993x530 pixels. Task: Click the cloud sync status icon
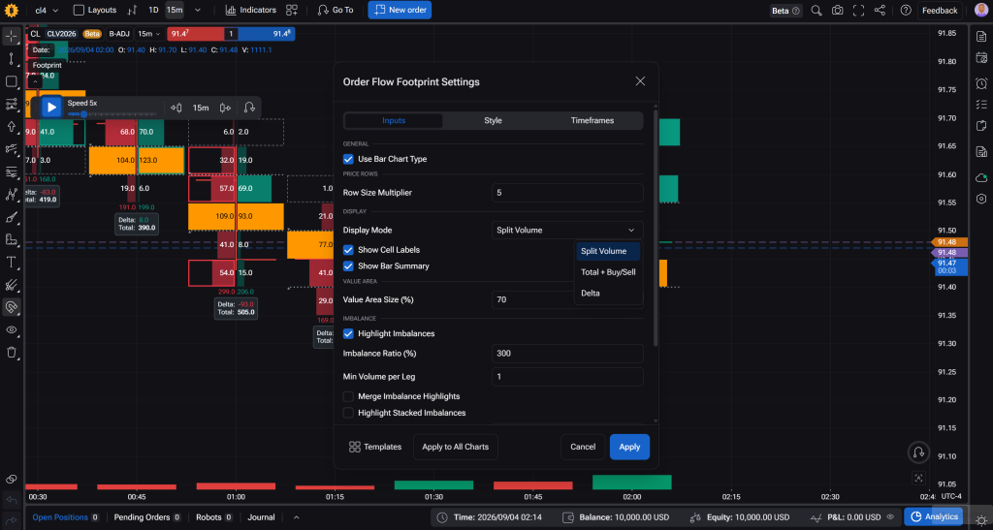coord(981,177)
